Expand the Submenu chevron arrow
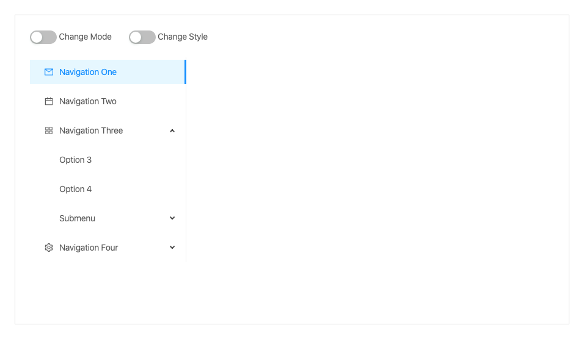This screenshot has width=584, height=339. pos(172,218)
